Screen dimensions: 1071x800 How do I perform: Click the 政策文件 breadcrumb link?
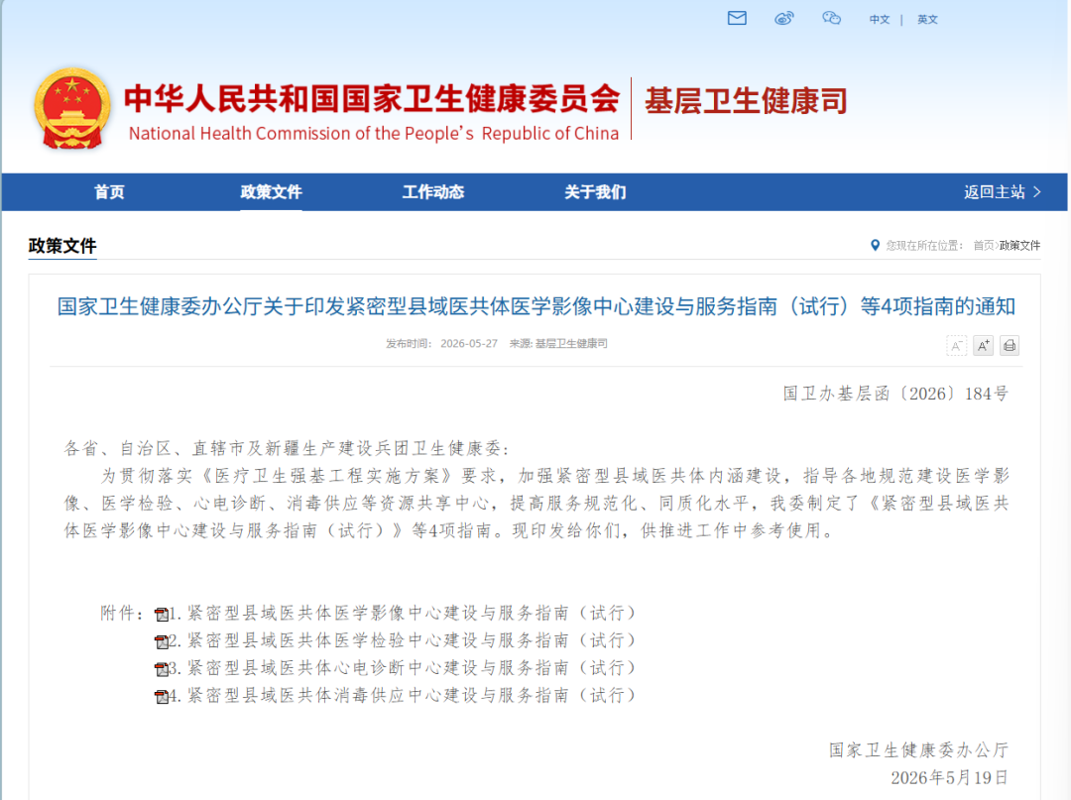(1019, 245)
